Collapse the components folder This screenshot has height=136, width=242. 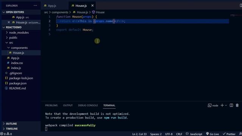coord(19,48)
